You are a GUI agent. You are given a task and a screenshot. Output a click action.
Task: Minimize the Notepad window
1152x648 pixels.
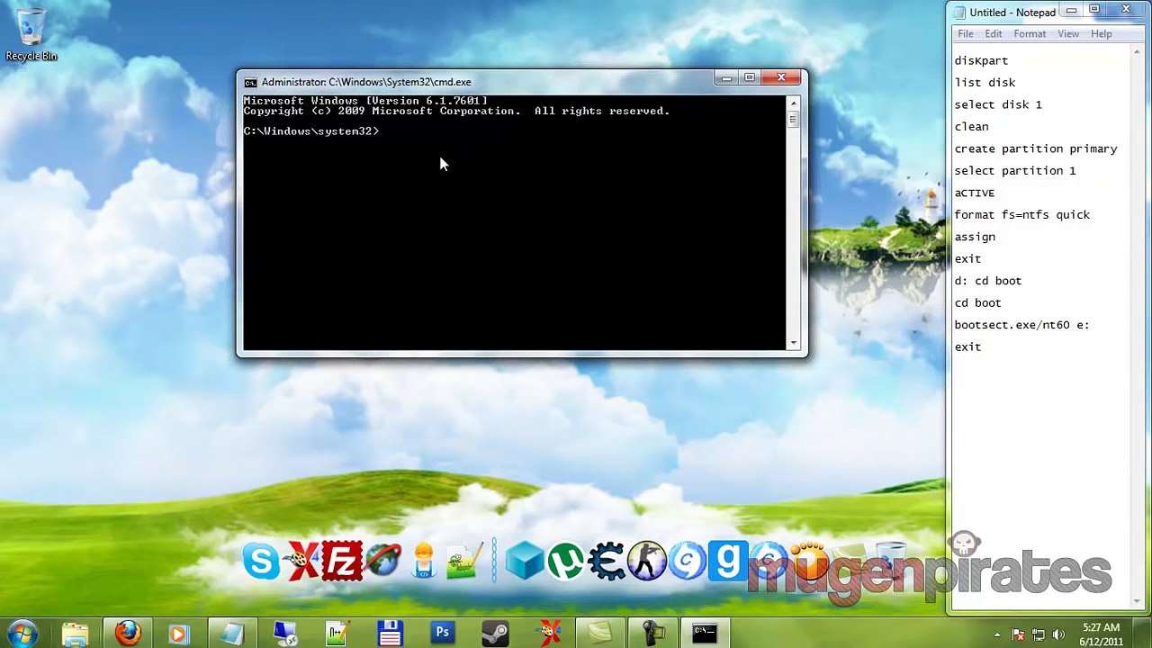pyautogui.click(x=1072, y=10)
